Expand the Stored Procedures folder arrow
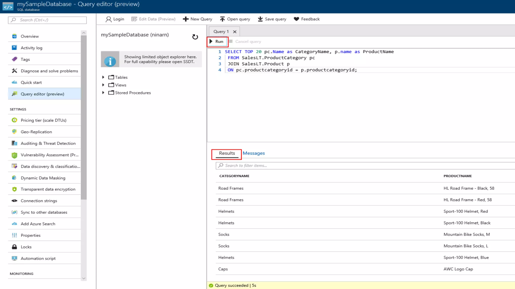The height and width of the screenshot is (289, 515). point(103,93)
